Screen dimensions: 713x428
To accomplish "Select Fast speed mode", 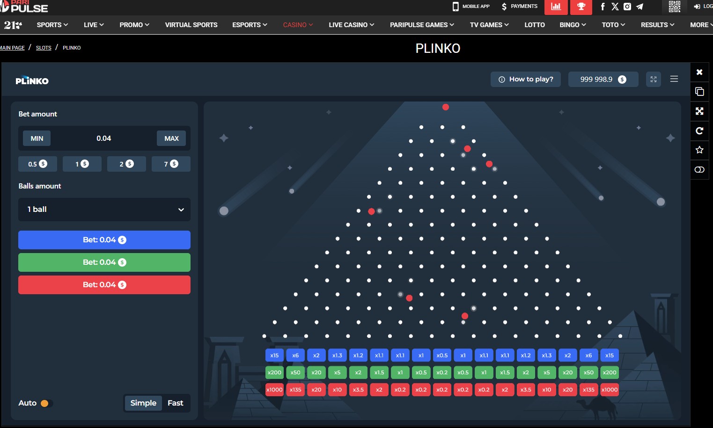I will coord(175,403).
